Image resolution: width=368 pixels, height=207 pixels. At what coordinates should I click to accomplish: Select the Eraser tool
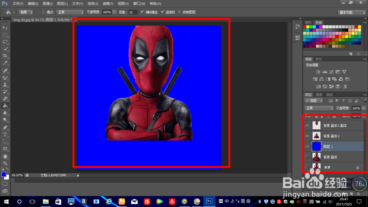pyautogui.click(x=5, y=99)
